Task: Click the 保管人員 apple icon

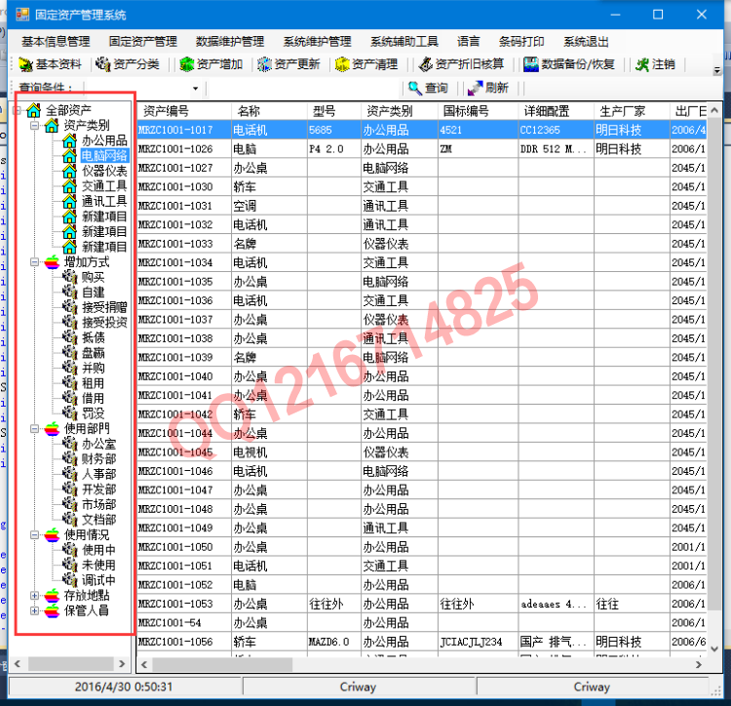Action: point(53,610)
